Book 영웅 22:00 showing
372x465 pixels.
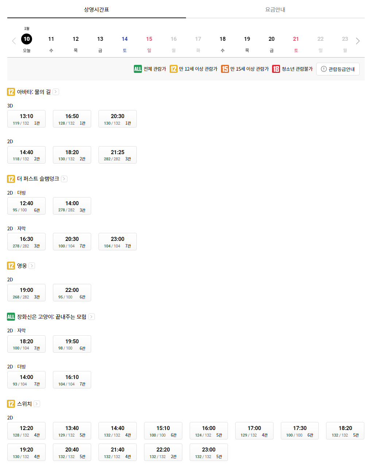pos(72,293)
